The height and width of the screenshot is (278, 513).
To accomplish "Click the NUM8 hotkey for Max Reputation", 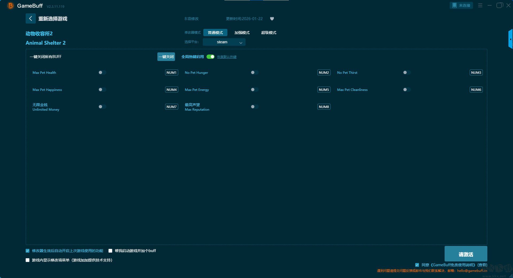I will pyautogui.click(x=324, y=107).
